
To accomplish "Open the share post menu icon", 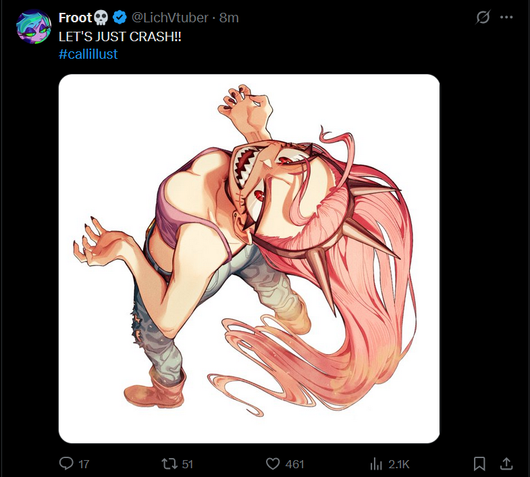I will coord(506,463).
